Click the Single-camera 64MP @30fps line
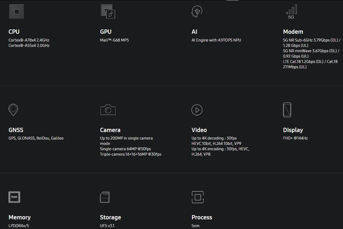The width and height of the screenshot is (343, 229). (126, 149)
